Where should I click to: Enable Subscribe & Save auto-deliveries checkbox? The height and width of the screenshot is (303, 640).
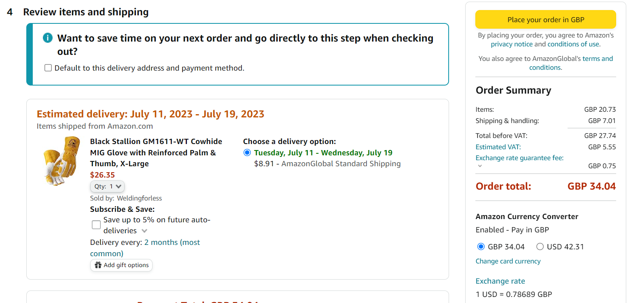[x=96, y=225]
